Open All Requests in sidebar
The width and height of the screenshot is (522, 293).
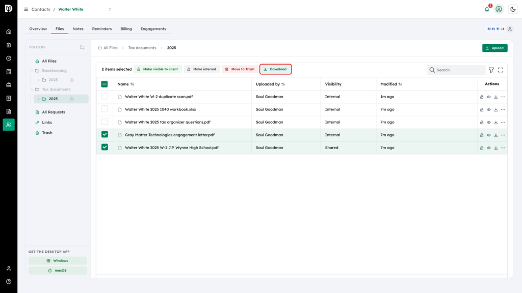(53, 112)
